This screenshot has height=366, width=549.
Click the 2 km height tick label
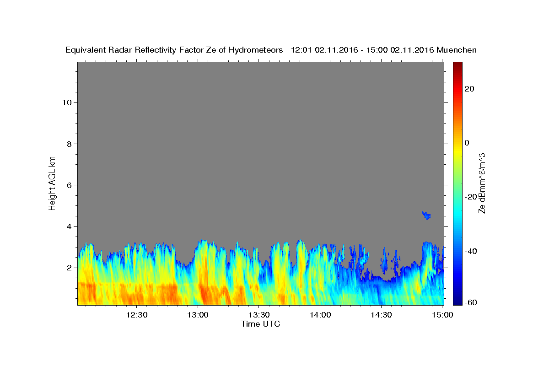[70, 268]
